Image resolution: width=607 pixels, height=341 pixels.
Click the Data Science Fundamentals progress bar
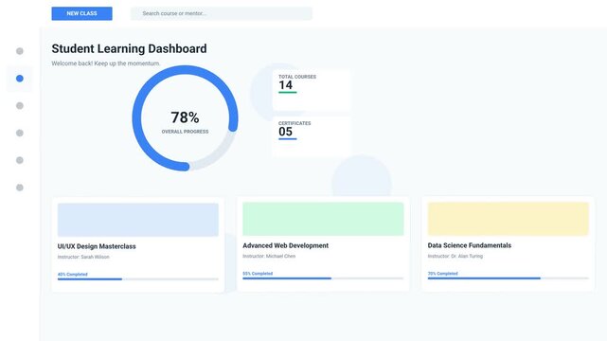pos(509,278)
